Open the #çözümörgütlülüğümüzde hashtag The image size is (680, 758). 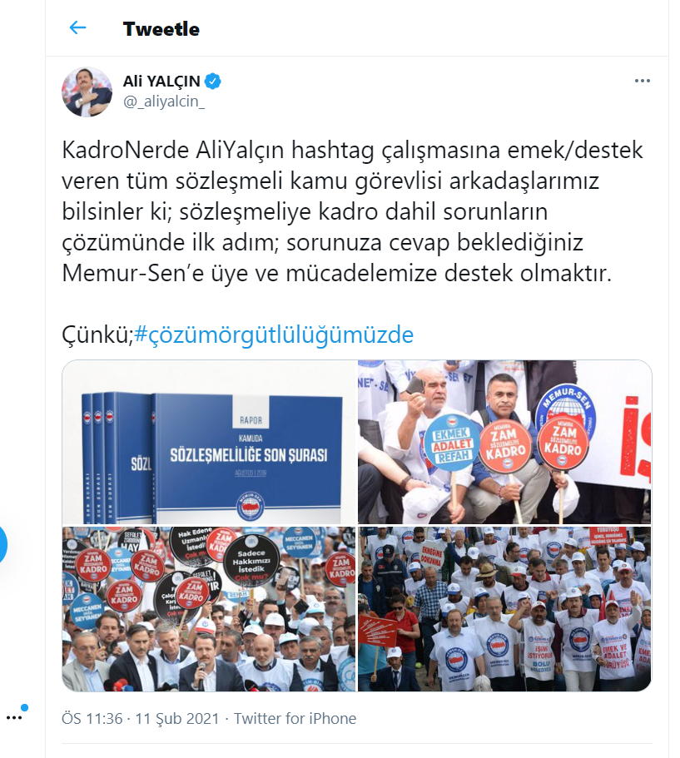274,334
